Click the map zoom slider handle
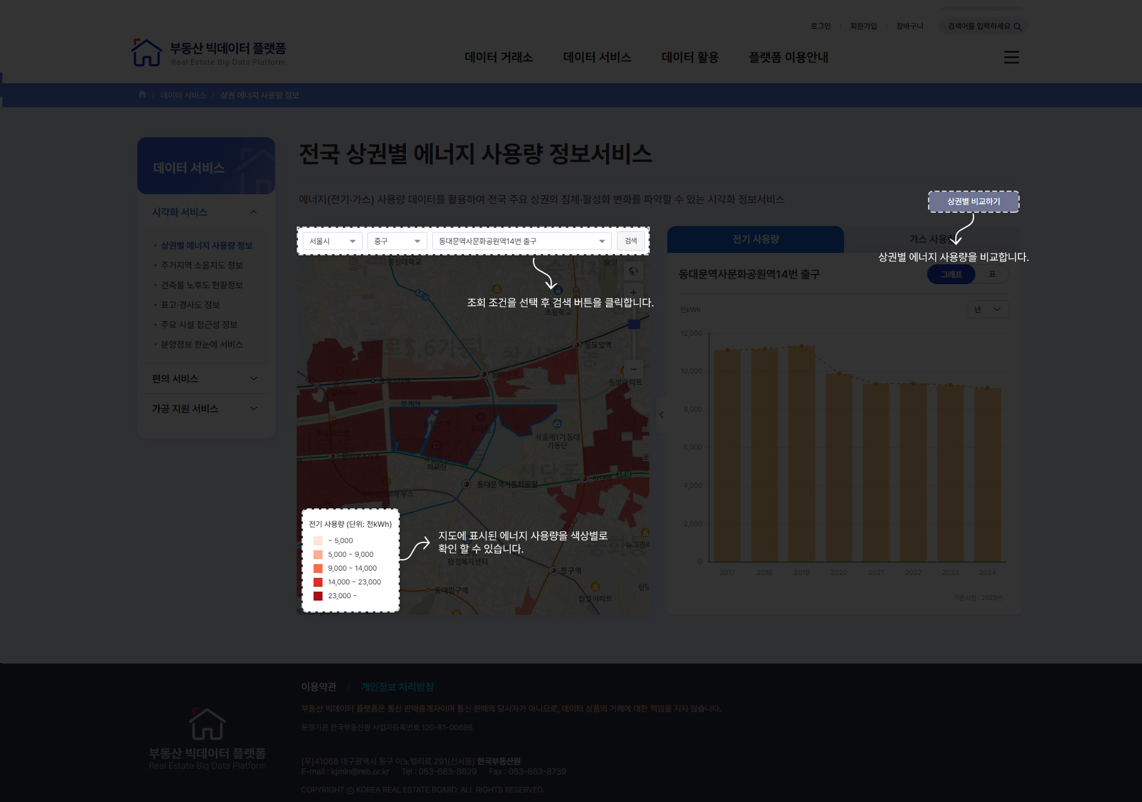The image size is (1142, 802). tap(634, 324)
